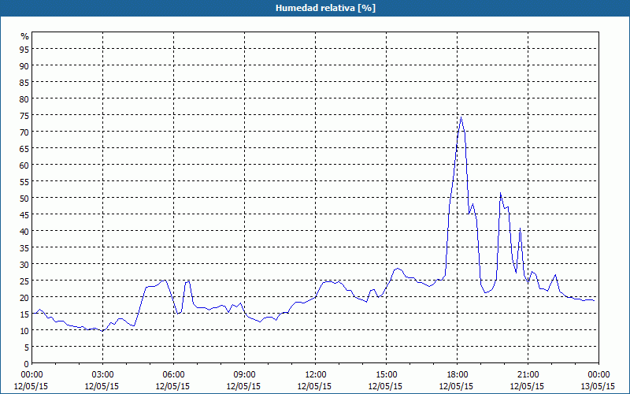Viewport: 630px width, 394px height.
Task: Click the 18:00 time label
Action: coord(457,375)
